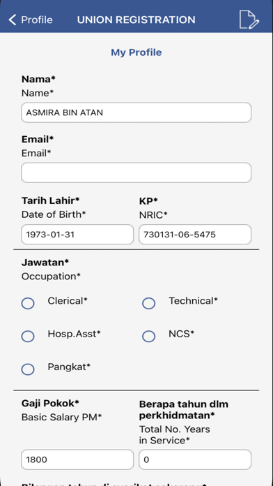Open the Date of Birth field 1973-01-31
Image resolution: width=273 pixels, height=486 pixels.
click(x=77, y=235)
